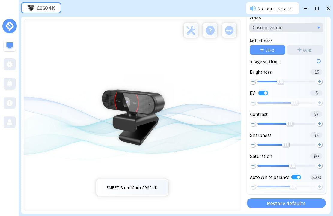The image size is (333, 216).
Task: Click the EMEET SmartCam C960 4K label
Action: coord(132,187)
